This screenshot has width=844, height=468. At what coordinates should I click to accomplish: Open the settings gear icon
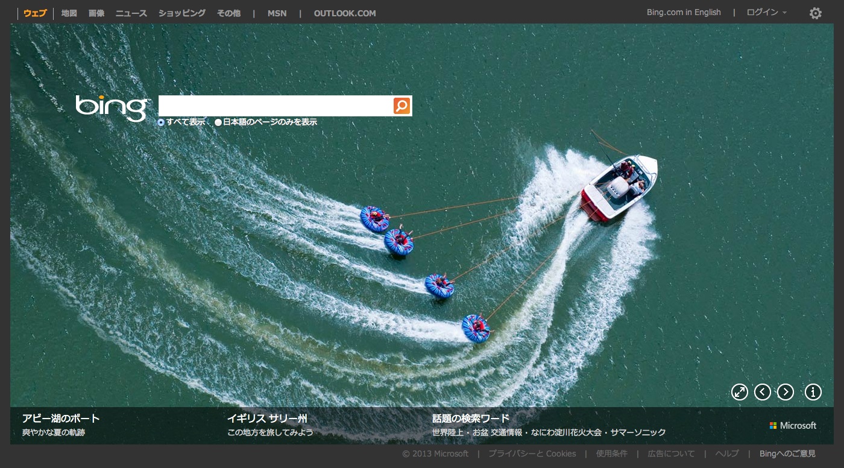(815, 13)
